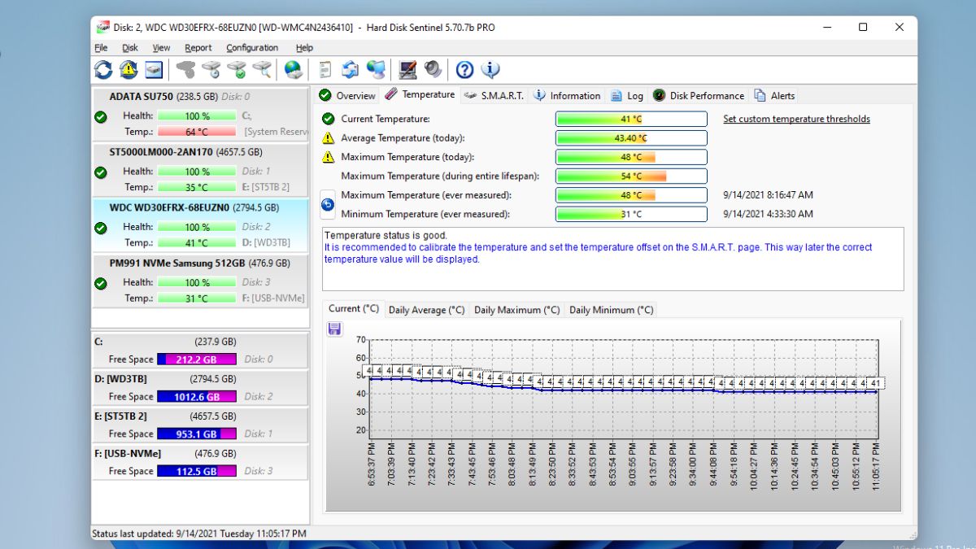Click the Minimum Temperature (ever measured) 31 °C bar
This screenshot has height=549, width=976.
coord(631,214)
